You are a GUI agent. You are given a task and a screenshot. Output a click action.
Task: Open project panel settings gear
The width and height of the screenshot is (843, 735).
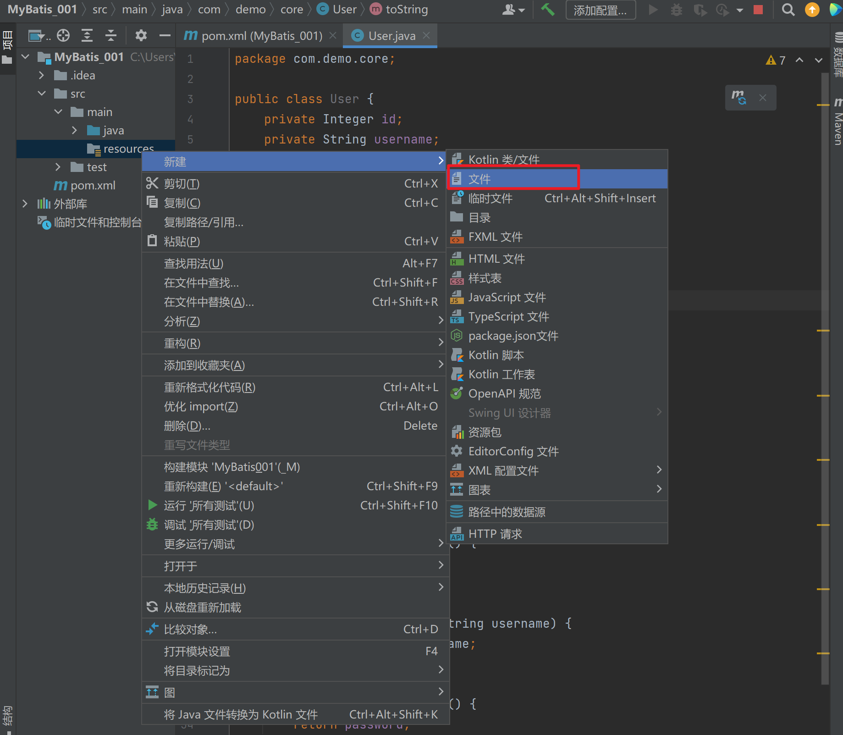[141, 35]
